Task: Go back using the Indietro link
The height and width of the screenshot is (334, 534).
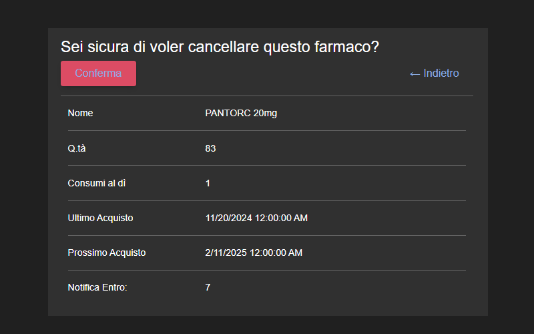Action: pyautogui.click(x=435, y=73)
